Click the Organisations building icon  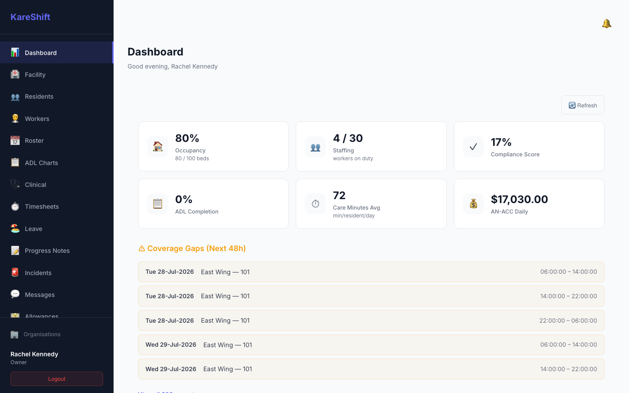[x=14, y=334]
